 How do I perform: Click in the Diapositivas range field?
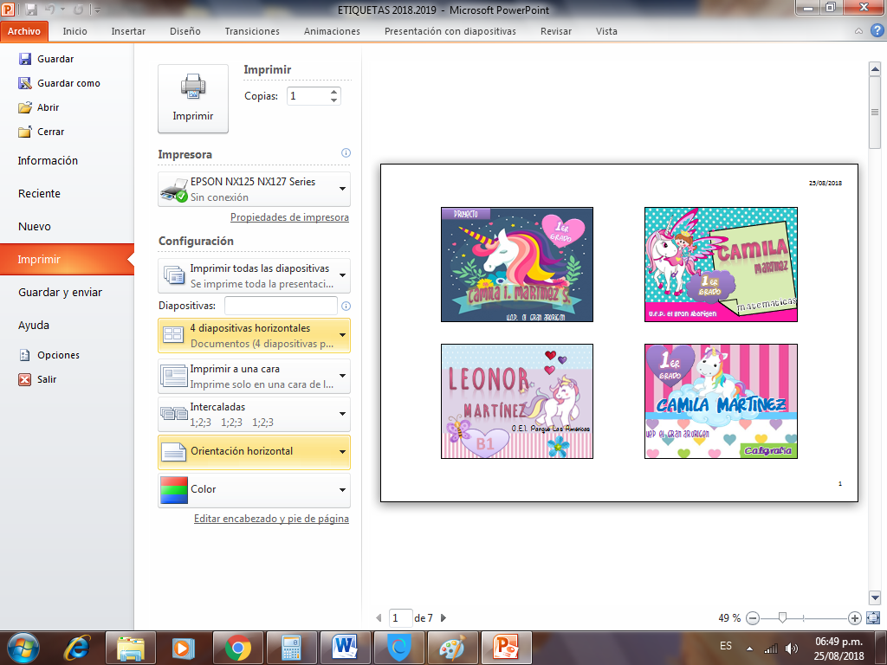point(282,306)
